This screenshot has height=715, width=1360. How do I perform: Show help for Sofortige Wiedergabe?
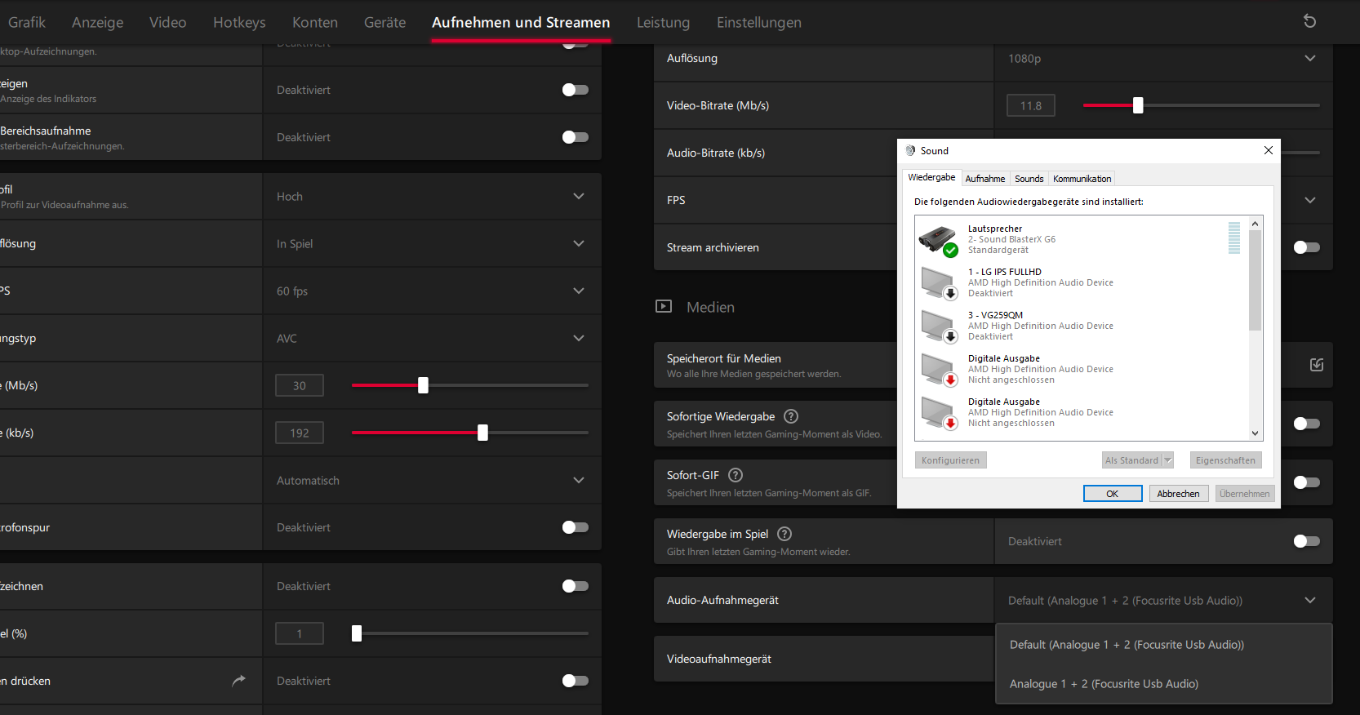791,416
